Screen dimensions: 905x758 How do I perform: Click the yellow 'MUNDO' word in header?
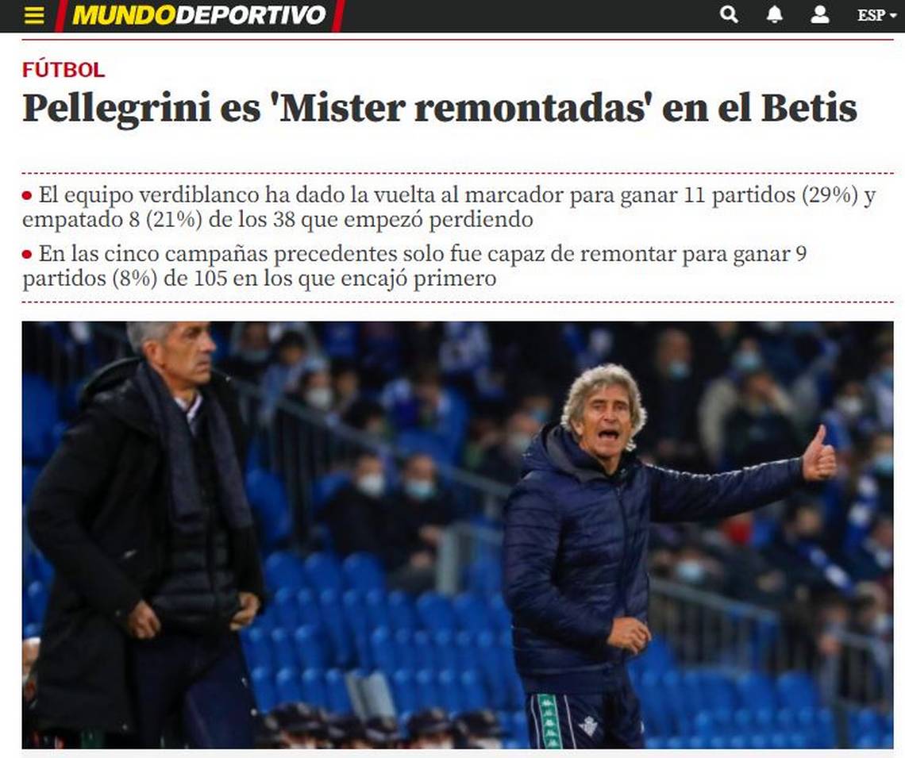[124, 15]
